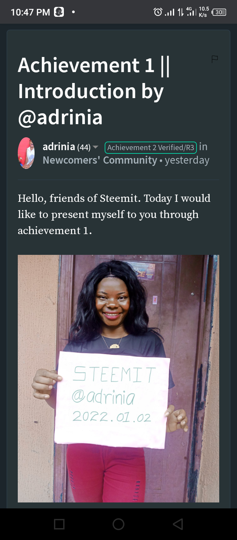Viewport: 237px width, 540px height.
Task: Tap the data transfer arrows status icon
Action: pos(180,12)
